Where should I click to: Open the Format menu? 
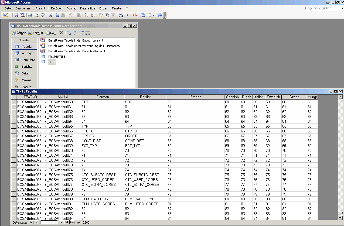71,8
